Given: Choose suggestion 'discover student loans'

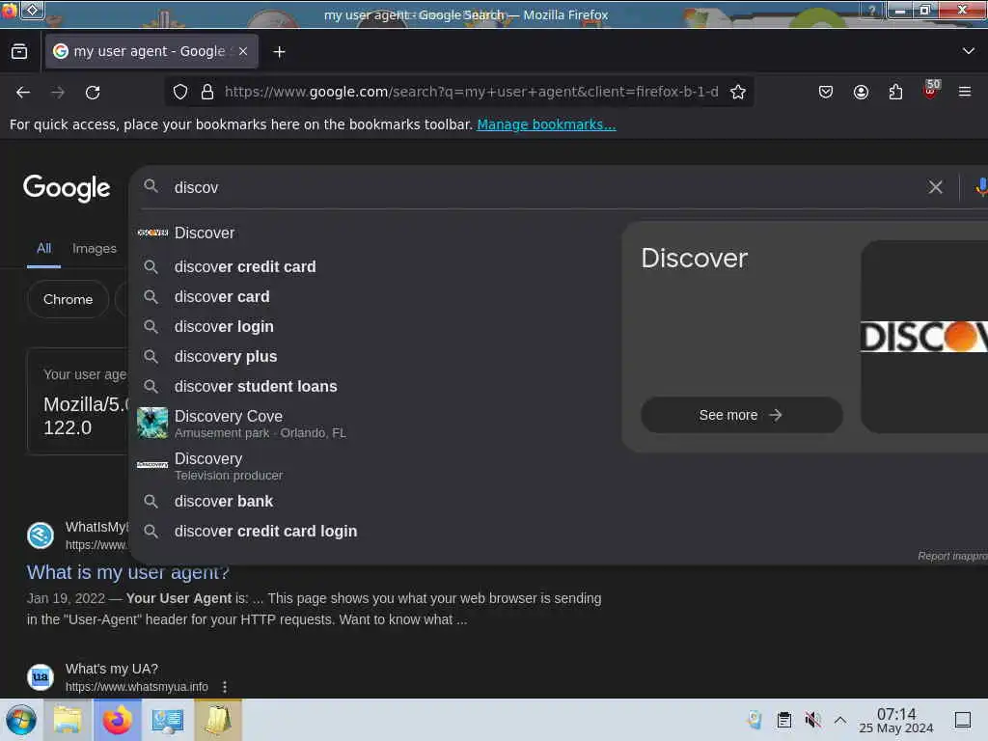Looking at the screenshot, I should click(374, 386).
